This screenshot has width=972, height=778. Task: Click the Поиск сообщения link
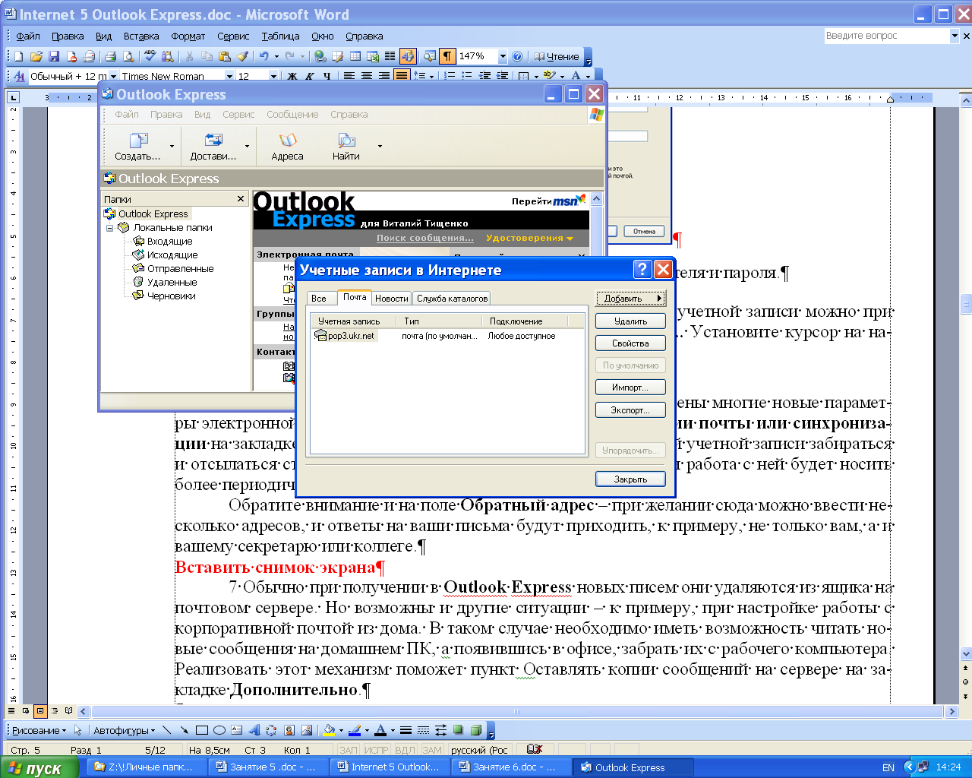tap(425, 238)
